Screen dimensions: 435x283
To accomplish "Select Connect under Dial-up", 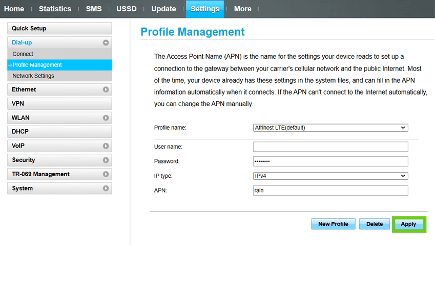I will (x=23, y=54).
